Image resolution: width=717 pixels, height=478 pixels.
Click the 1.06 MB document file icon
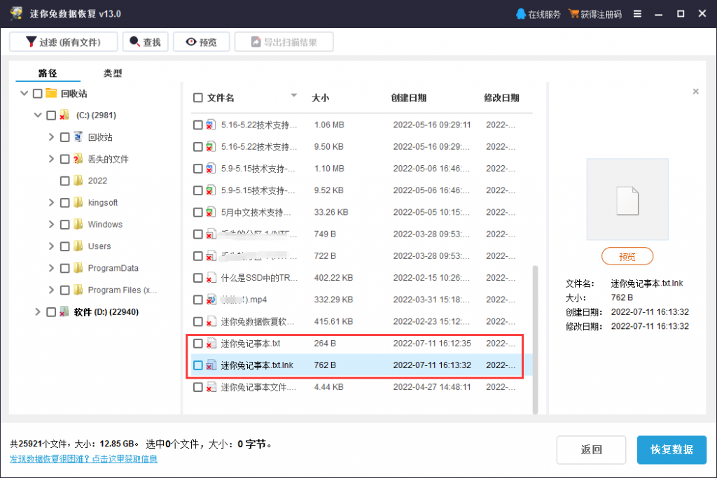pyautogui.click(x=211, y=125)
